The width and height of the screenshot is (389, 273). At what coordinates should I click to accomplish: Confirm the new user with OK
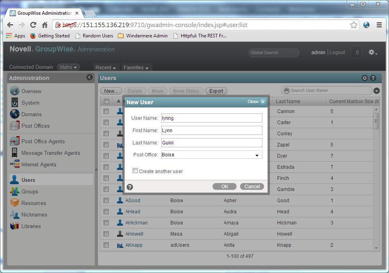point(225,187)
